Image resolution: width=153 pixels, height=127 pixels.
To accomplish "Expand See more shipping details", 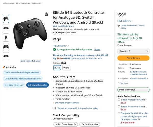I will point(123,83).
